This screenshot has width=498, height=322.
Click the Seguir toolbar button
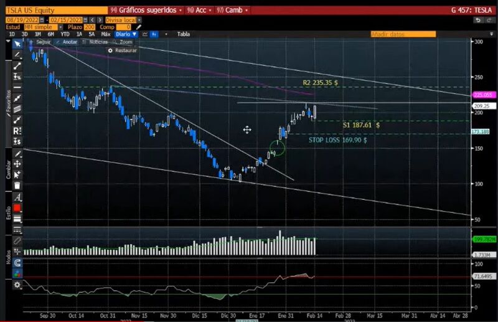(40, 42)
